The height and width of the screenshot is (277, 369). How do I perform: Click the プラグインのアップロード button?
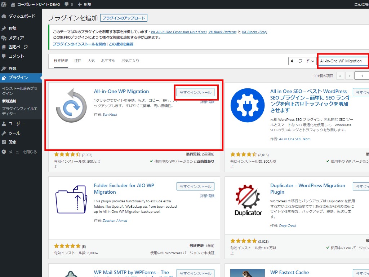tap(124, 18)
